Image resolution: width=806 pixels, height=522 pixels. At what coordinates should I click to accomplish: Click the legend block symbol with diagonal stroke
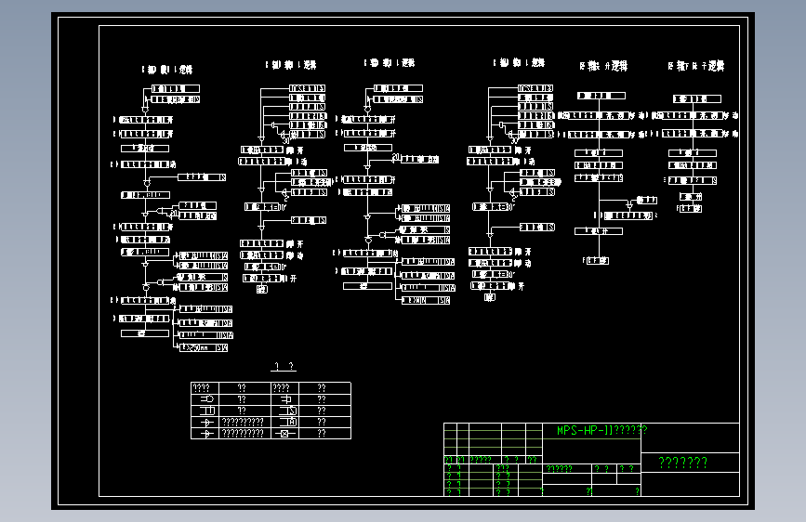point(288,411)
